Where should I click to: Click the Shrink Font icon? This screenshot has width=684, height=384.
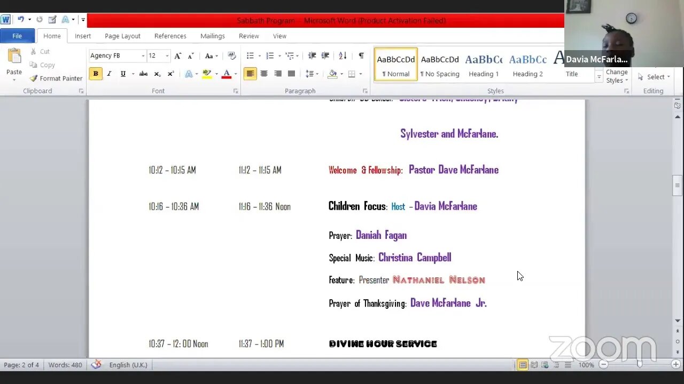click(x=191, y=55)
